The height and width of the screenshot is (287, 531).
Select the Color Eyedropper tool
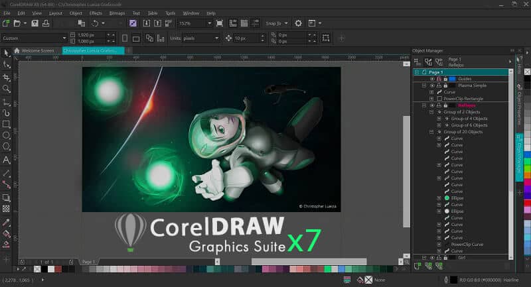(x=6, y=223)
